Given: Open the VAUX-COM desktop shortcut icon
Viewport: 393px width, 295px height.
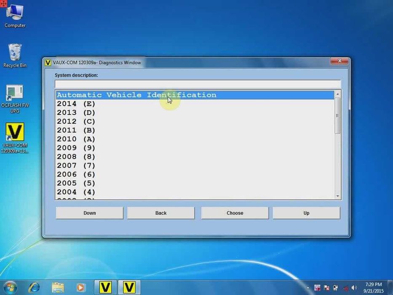Looking at the screenshot, I should click(x=15, y=133).
